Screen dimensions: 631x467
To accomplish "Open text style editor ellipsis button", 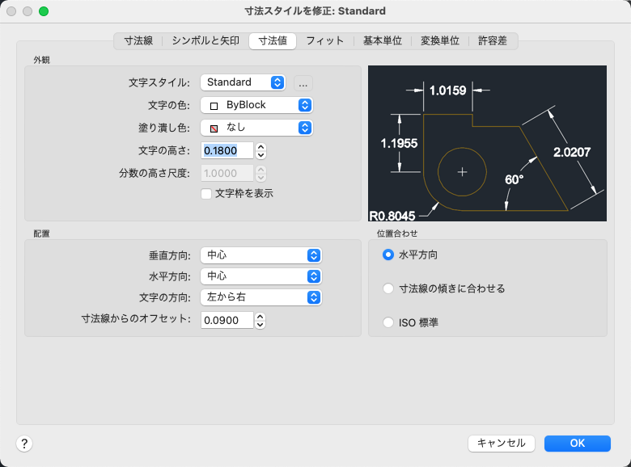I will coord(303,83).
